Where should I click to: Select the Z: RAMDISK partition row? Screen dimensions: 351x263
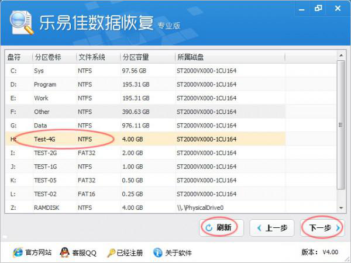(x=145, y=207)
